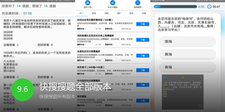The width and height of the screenshot is (225, 112).
Task: Click the 自定义题库 label
Action: [113, 7]
